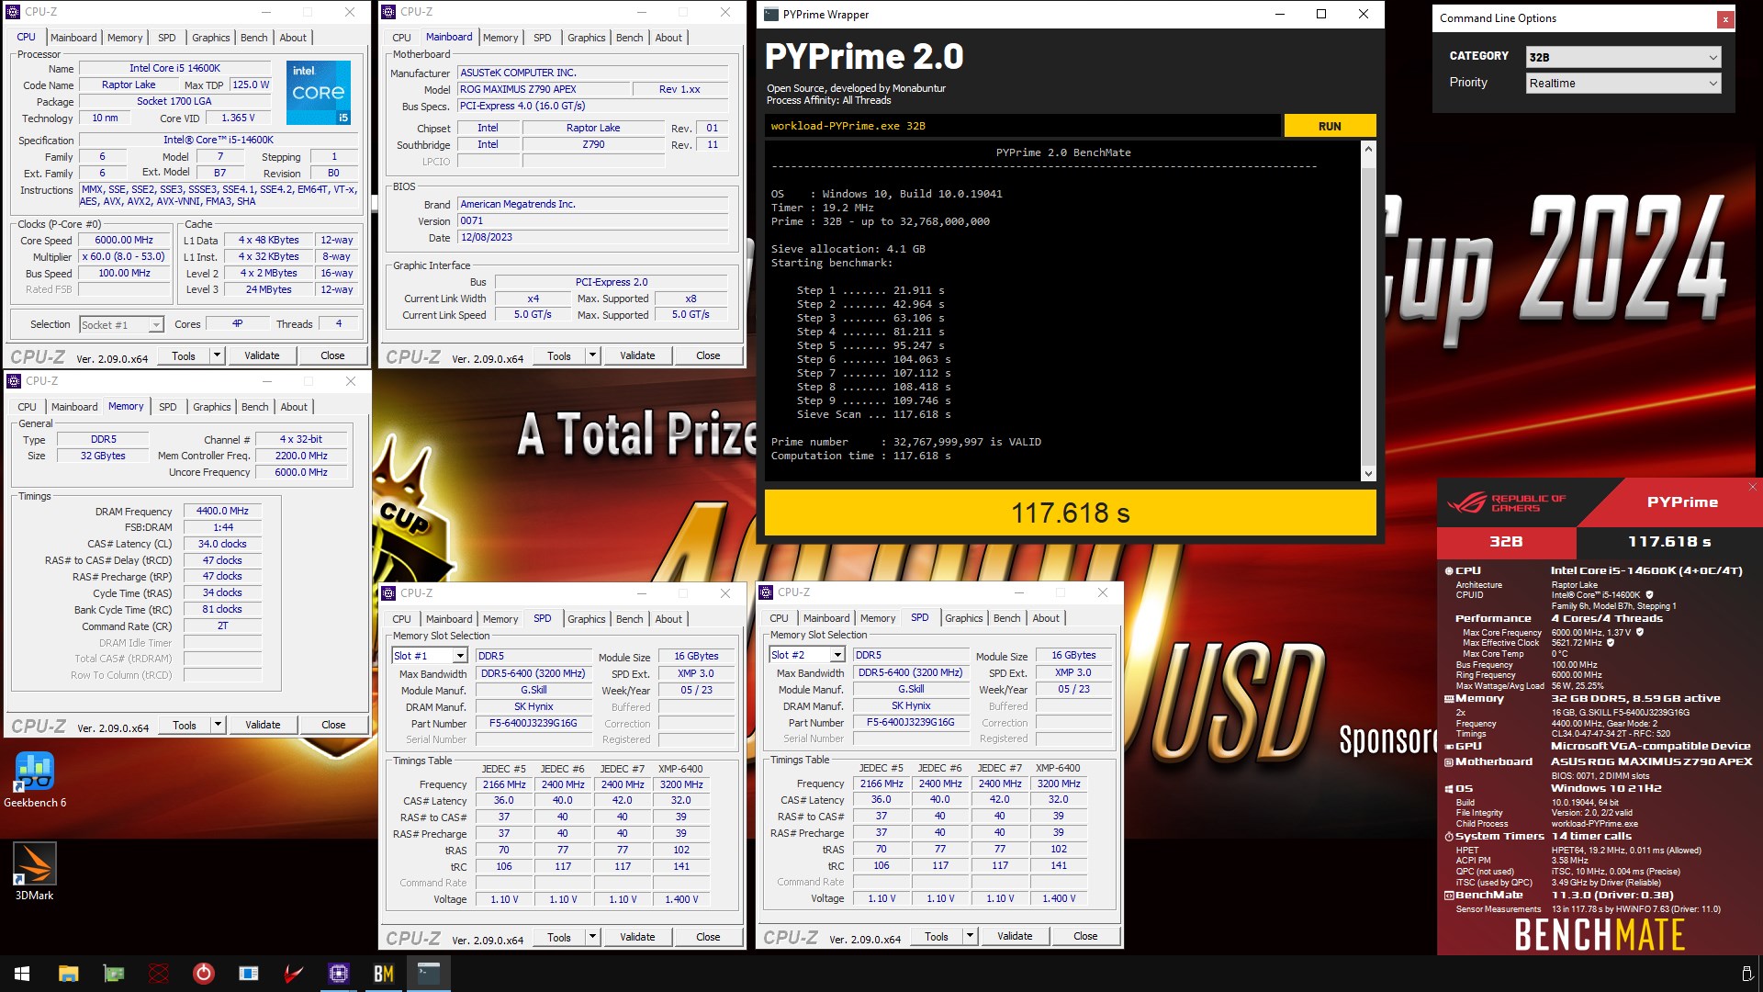Open the 3DMark desktop shortcut
Viewport: 1763px width, 992px height.
pyautogui.click(x=35, y=872)
